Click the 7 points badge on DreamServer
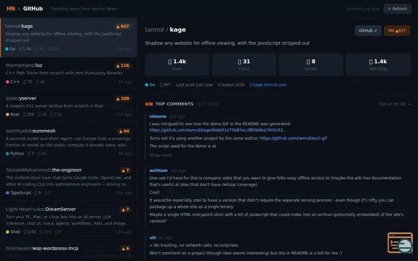The image size is (418, 261). pos(125,209)
